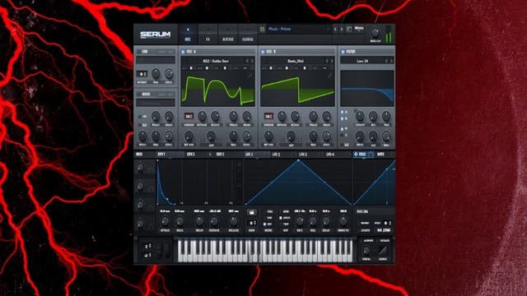Click the LFO Rate knob
Screen dimensions: 527x296
coord(300,221)
